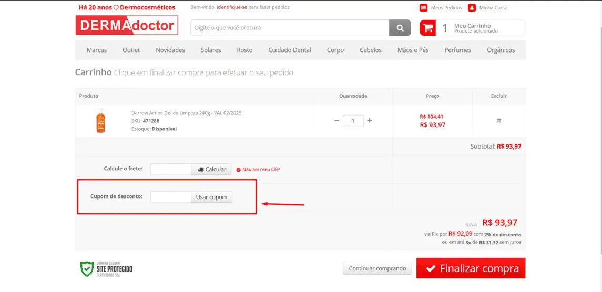Click the SKU 471288 text
The width and height of the screenshot is (602, 292).
(146, 121)
